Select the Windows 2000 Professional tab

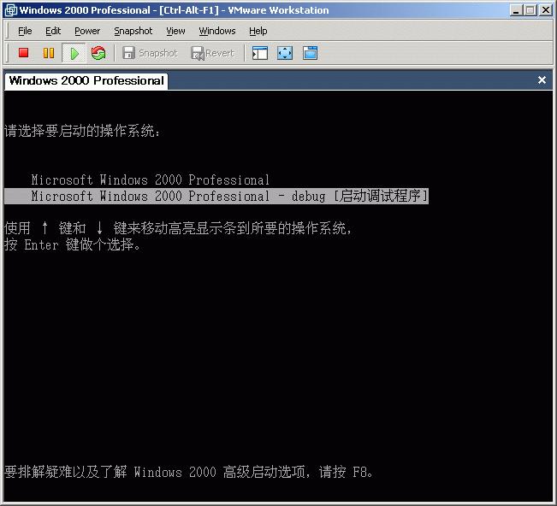point(86,81)
